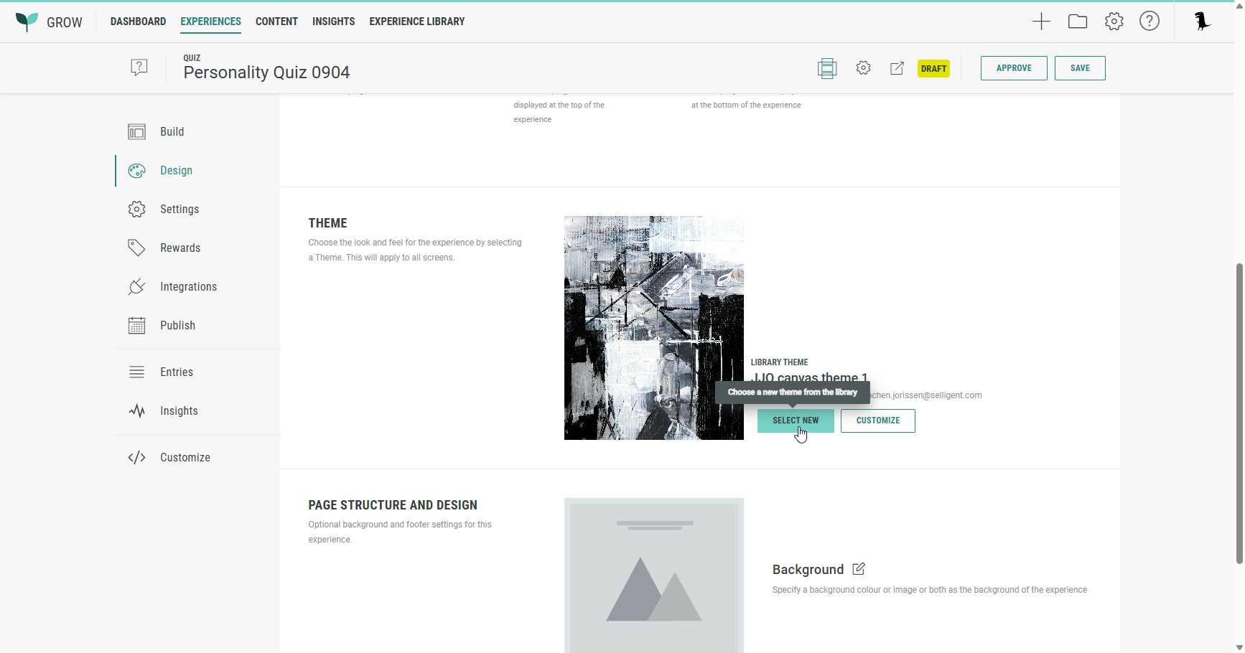Click the open-in-new-window preview icon

click(x=897, y=68)
